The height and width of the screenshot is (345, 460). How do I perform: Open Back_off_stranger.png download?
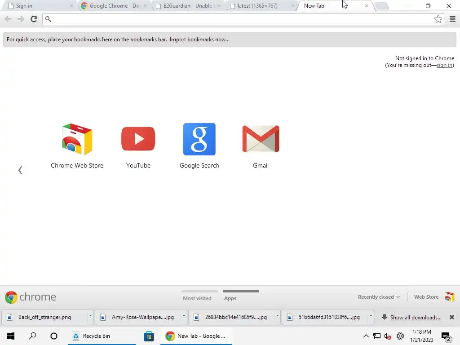click(x=44, y=317)
